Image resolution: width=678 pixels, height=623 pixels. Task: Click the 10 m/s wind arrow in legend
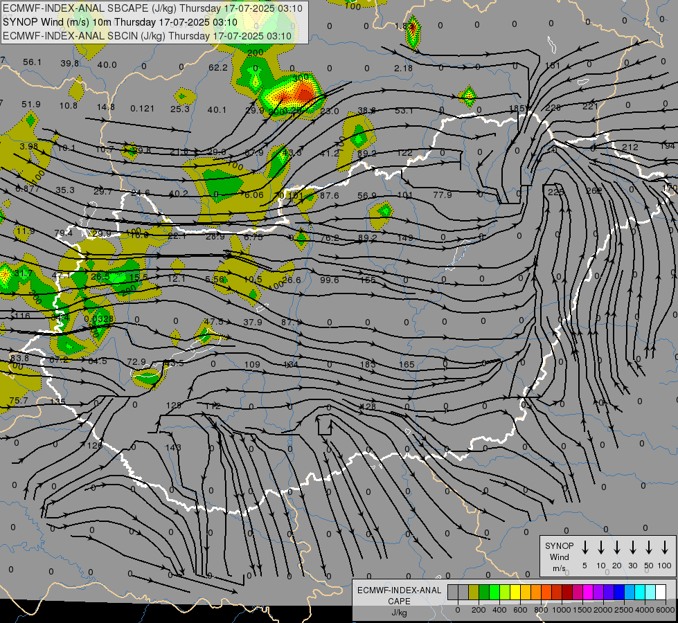pos(600,548)
